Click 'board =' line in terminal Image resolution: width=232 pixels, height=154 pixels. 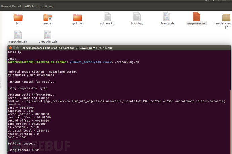pyautogui.click(x=13, y=104)
